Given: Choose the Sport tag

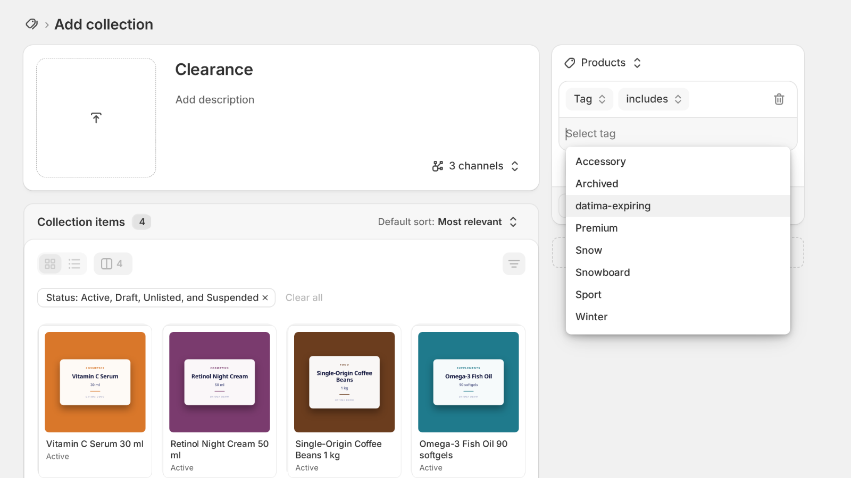Looking at the screenshot, I should pos(678,295).
